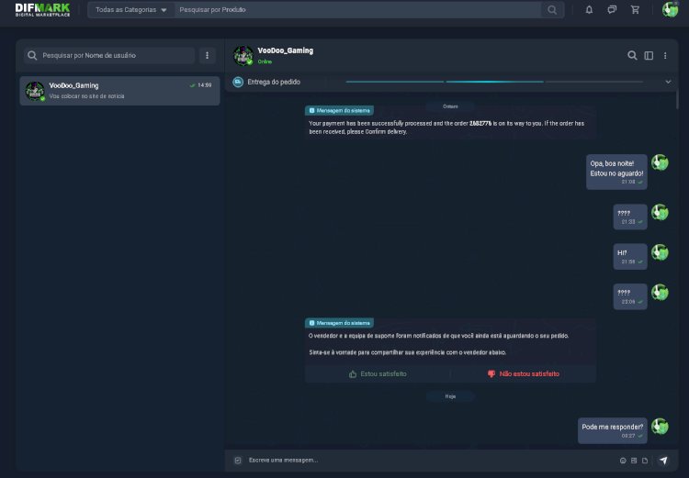Click the username search field
689x478 pixels.
(110, 55)
